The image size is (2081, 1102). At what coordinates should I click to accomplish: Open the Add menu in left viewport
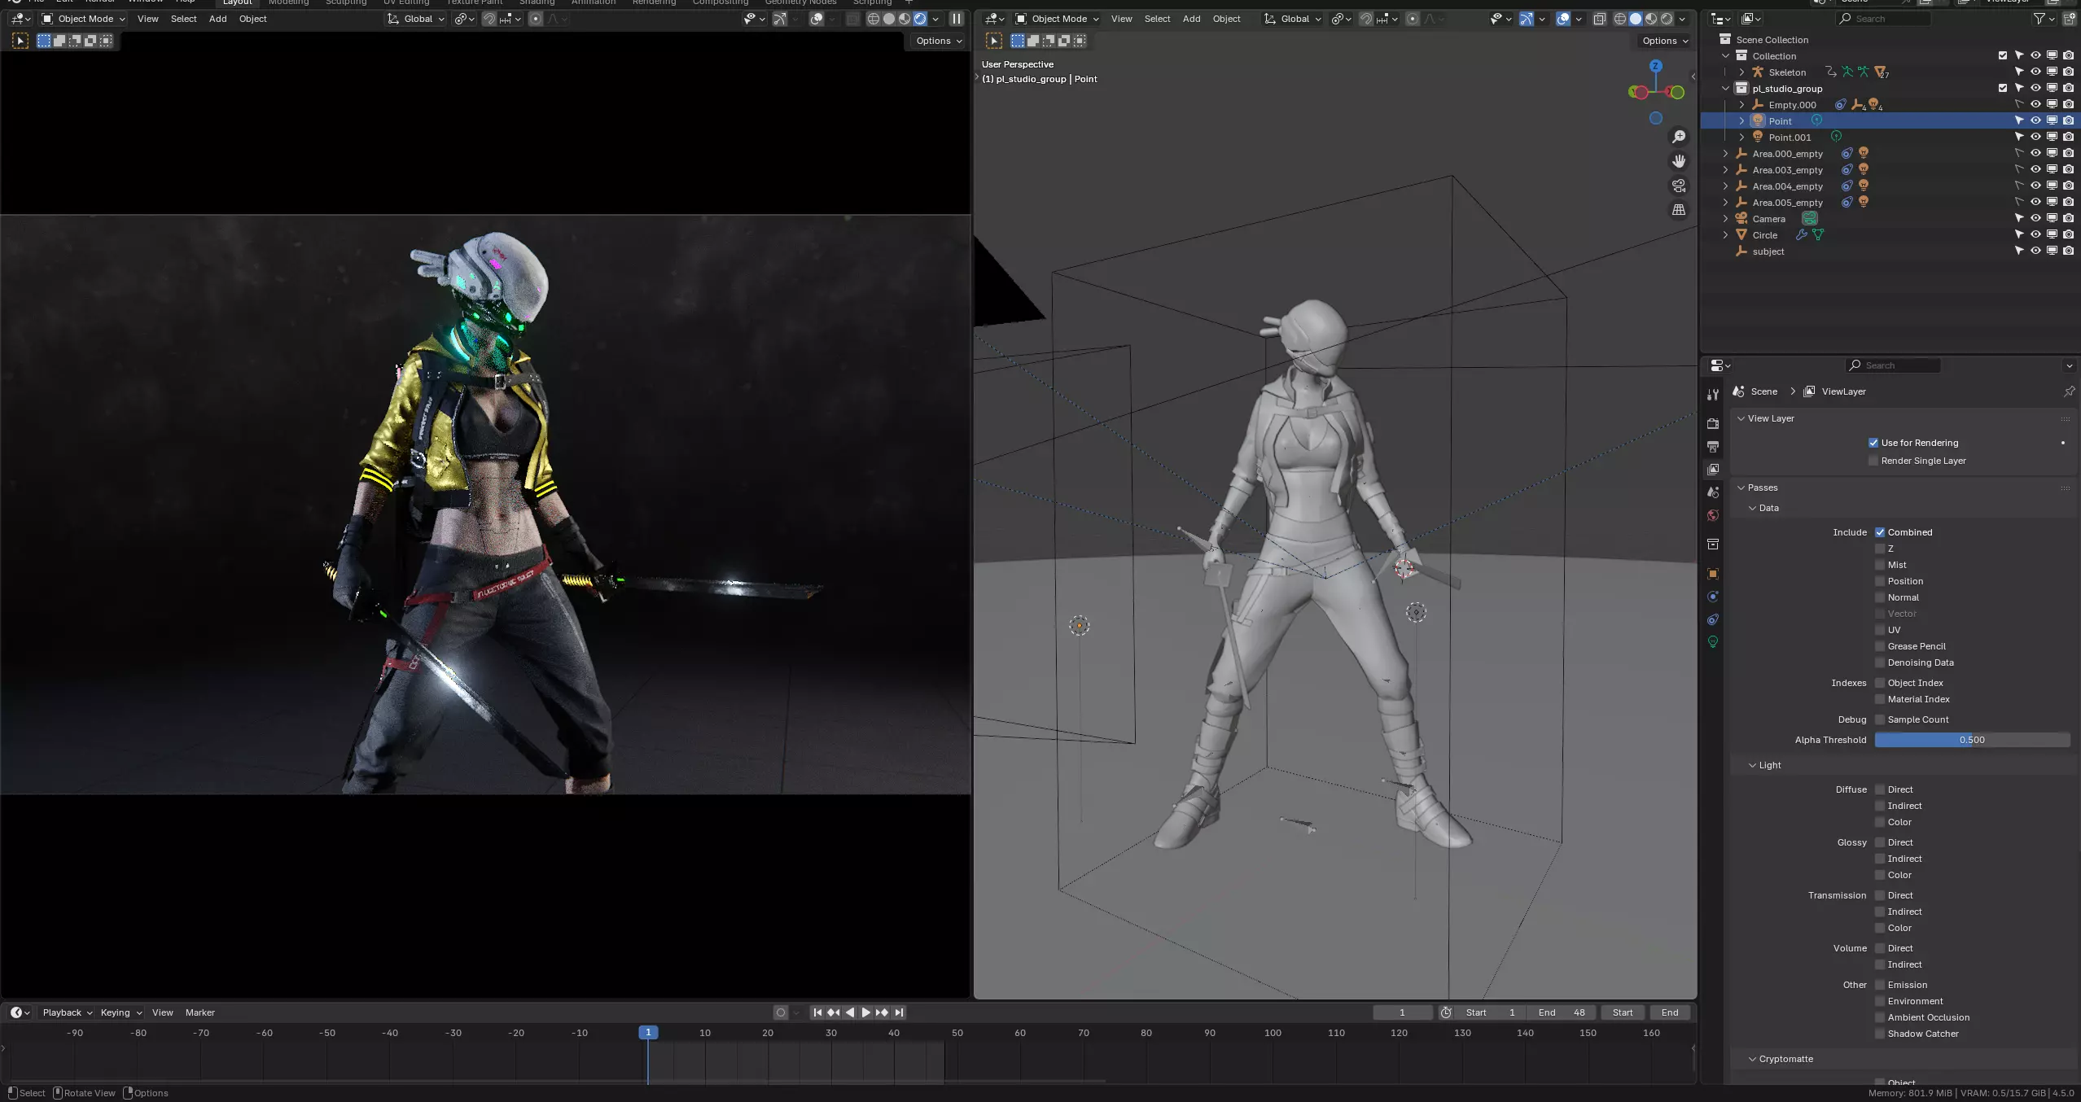[217, 19]
